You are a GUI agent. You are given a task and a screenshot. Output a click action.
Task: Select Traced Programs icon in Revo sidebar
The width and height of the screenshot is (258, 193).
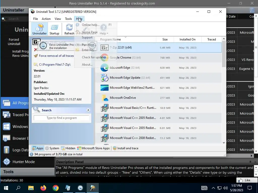[x=7, y=115]
